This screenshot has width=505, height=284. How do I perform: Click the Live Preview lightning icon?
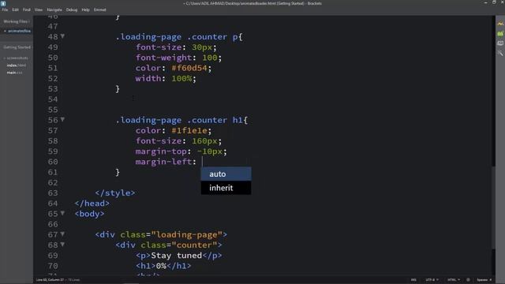coord(500,24)
